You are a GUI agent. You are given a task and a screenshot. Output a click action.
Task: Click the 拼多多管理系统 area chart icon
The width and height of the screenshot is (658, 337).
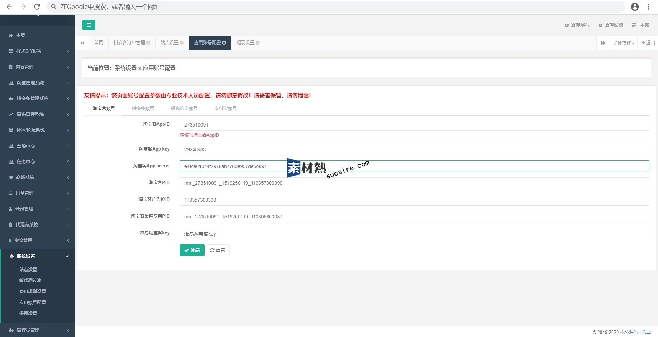tap(11, 98)
